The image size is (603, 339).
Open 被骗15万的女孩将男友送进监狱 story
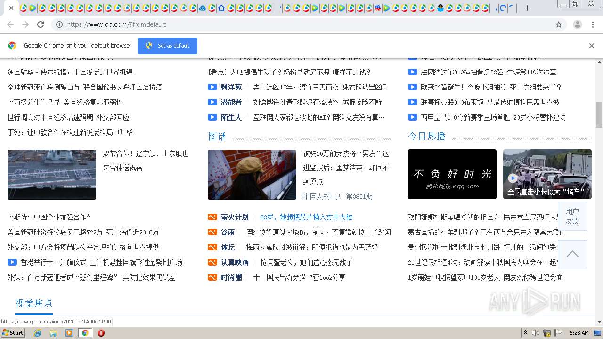(x=346, y=168)
